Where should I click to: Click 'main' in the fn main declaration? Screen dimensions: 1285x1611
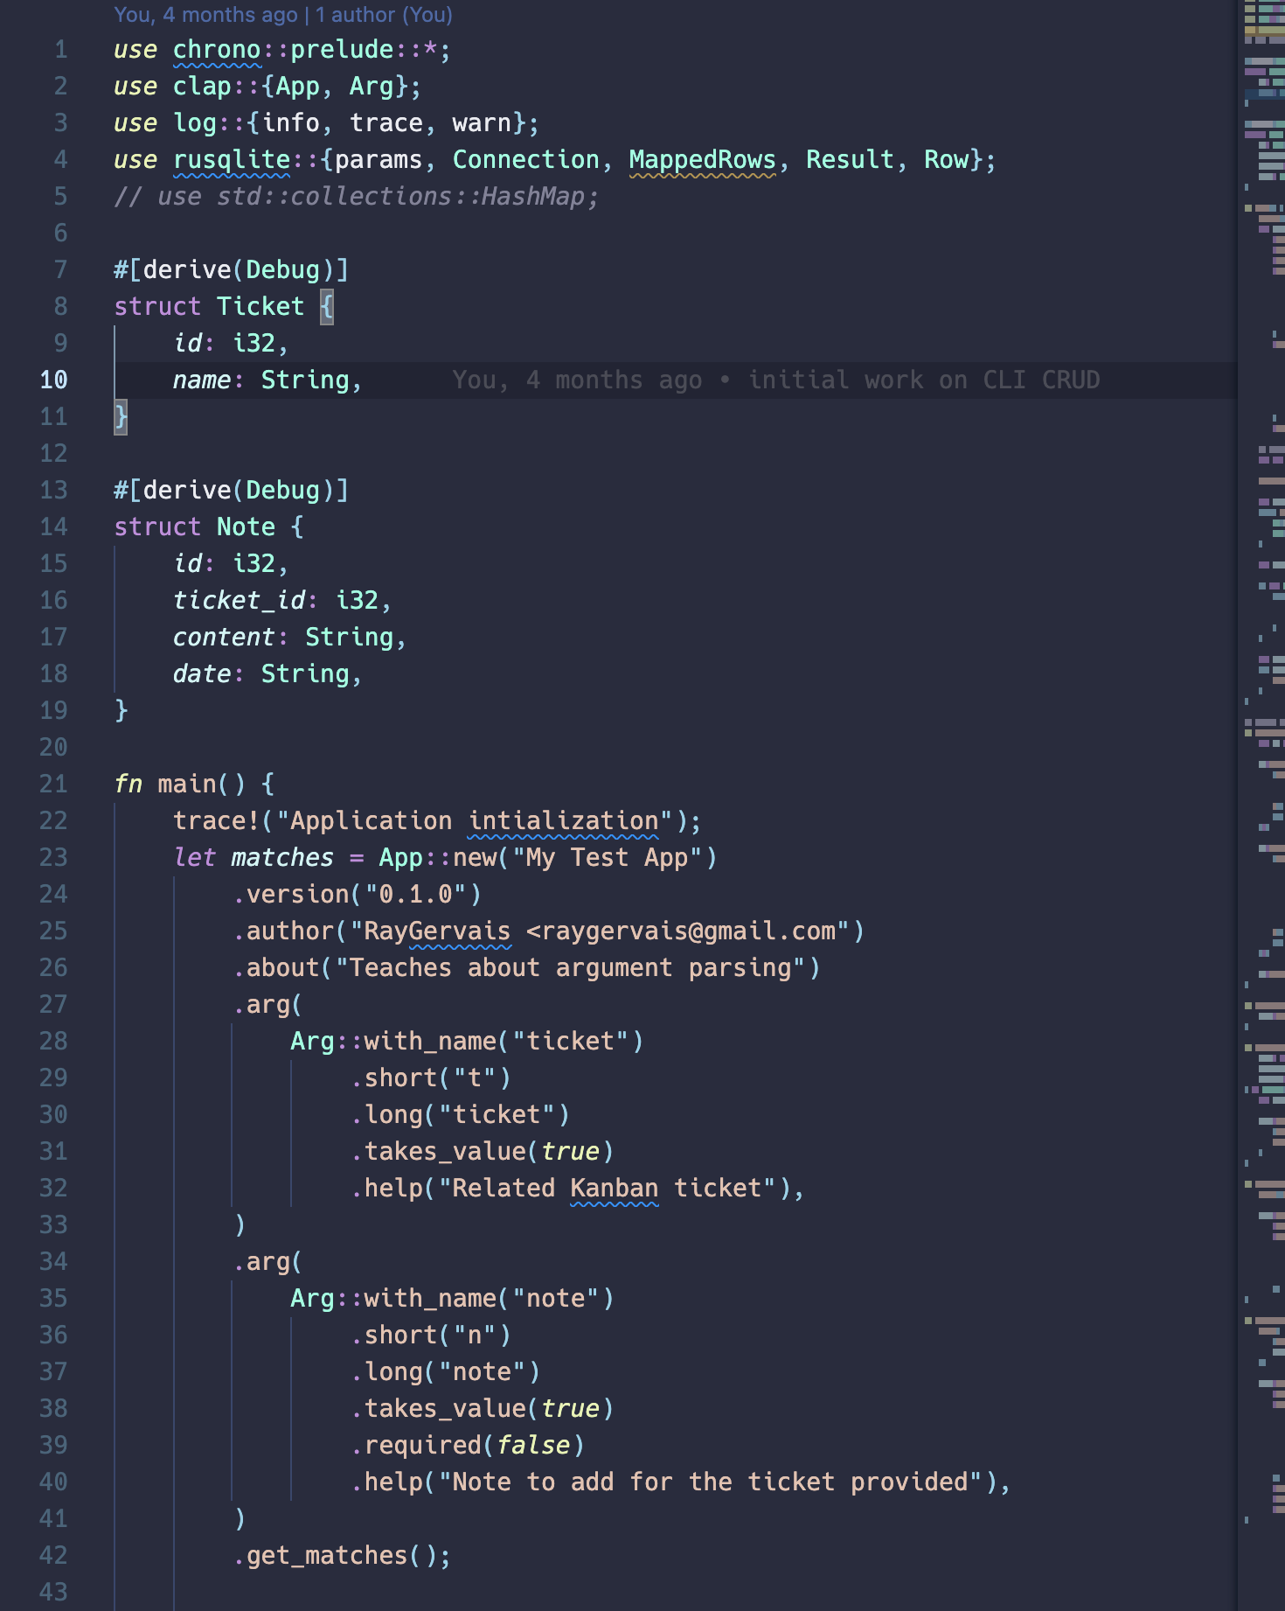[x=187, y=785]
